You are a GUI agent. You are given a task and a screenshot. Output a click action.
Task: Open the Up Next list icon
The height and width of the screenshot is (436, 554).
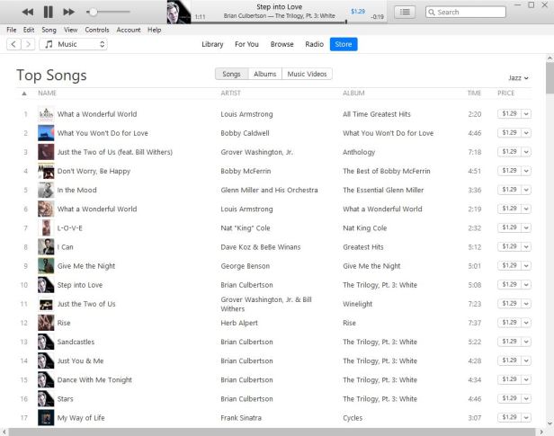pos(405,12)
